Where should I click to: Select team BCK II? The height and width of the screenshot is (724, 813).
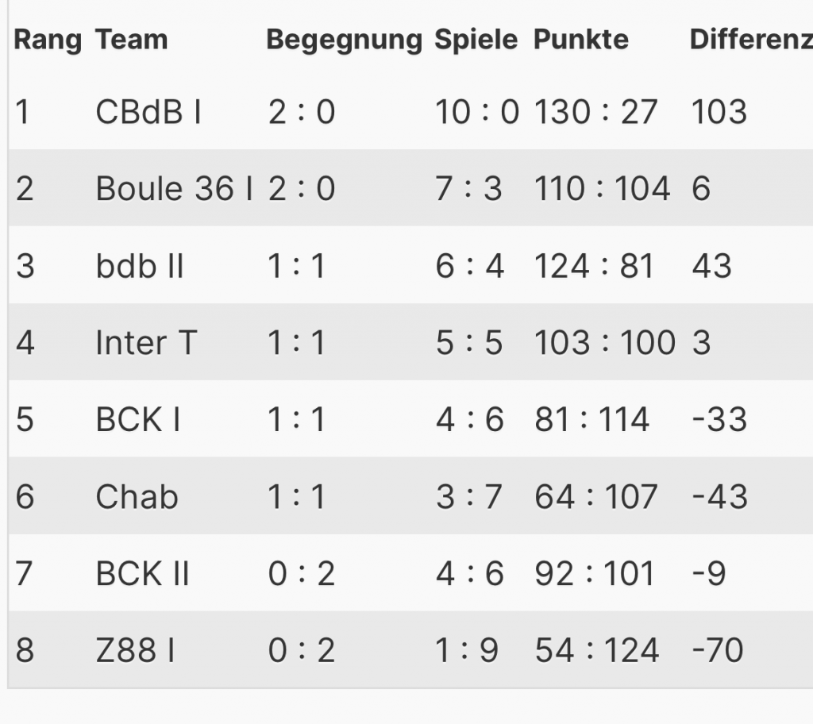(x=143, y=573)
